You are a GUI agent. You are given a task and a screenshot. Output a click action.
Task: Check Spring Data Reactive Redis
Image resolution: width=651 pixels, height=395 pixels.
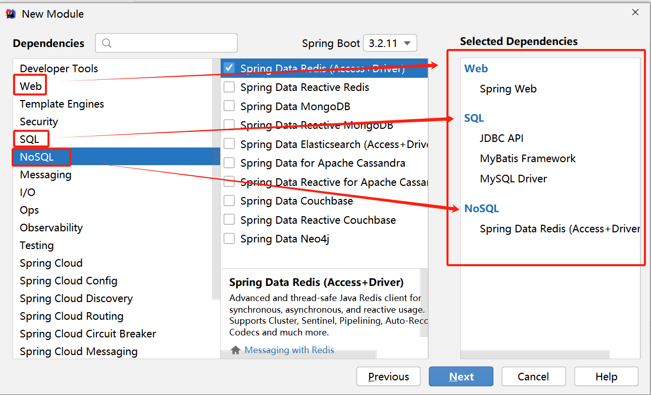pos(229,87)
